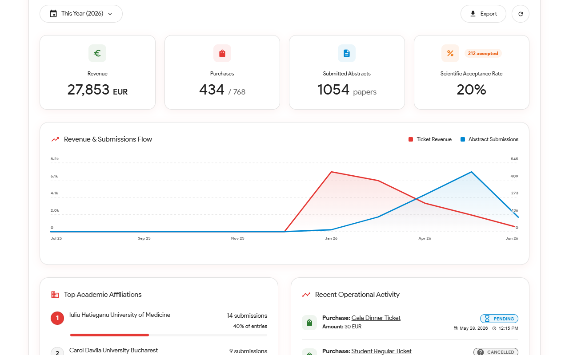This screenshot has height=355, width=569.
Task: Click the green bag icon for Gala Dinner purchase
Action: pos(309,323)
